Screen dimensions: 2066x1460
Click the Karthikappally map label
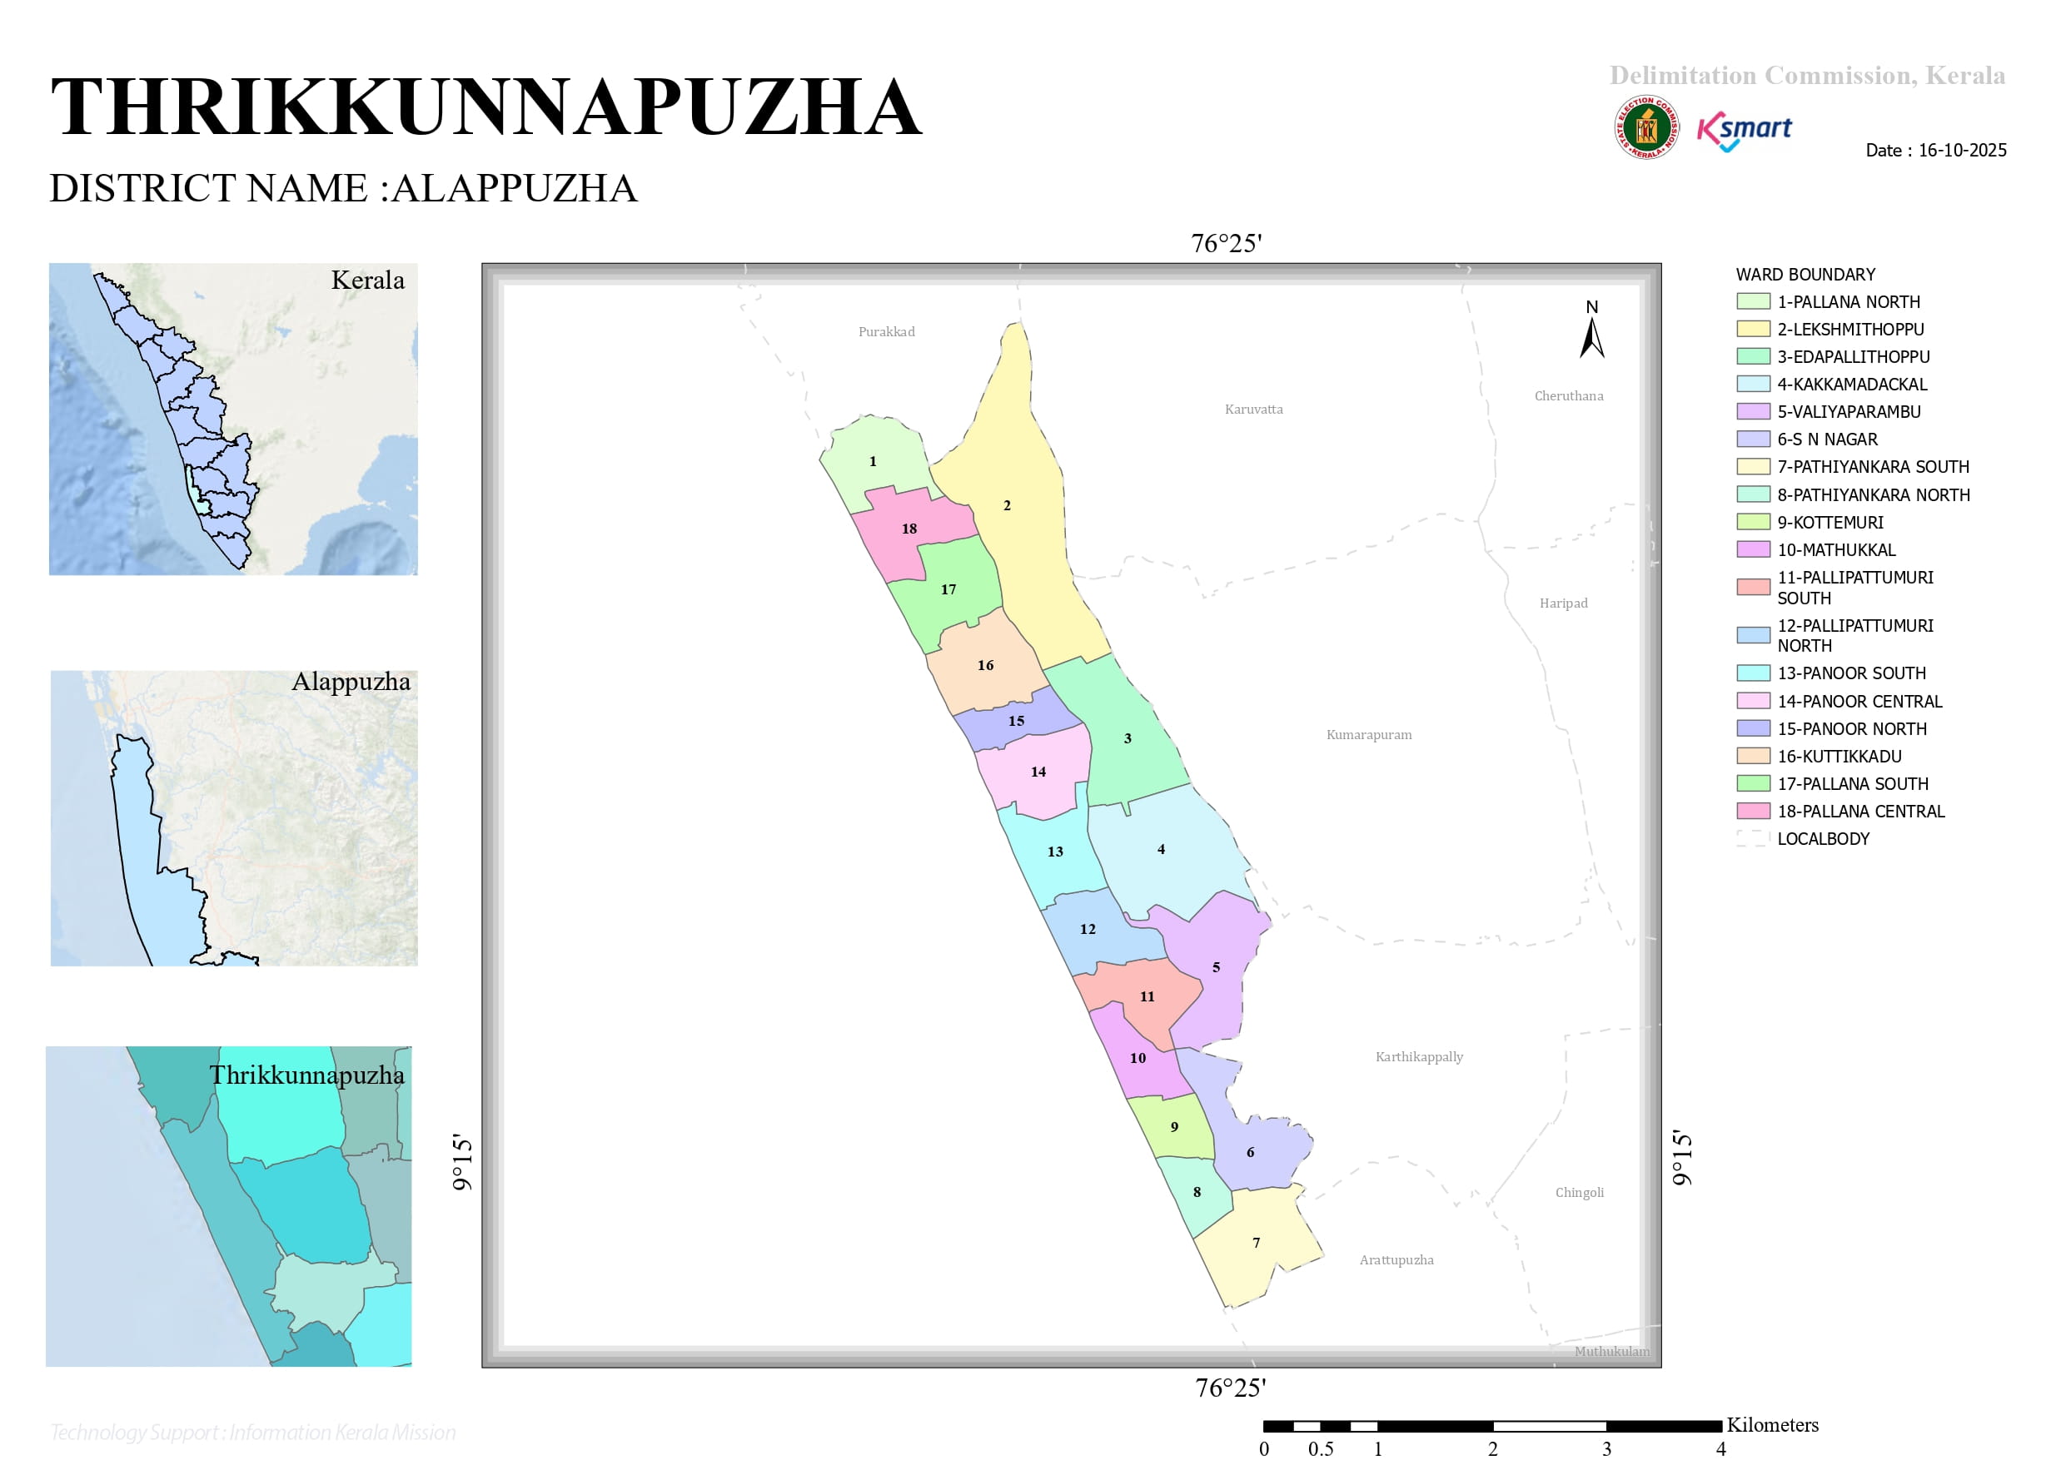[1419, 1056]
